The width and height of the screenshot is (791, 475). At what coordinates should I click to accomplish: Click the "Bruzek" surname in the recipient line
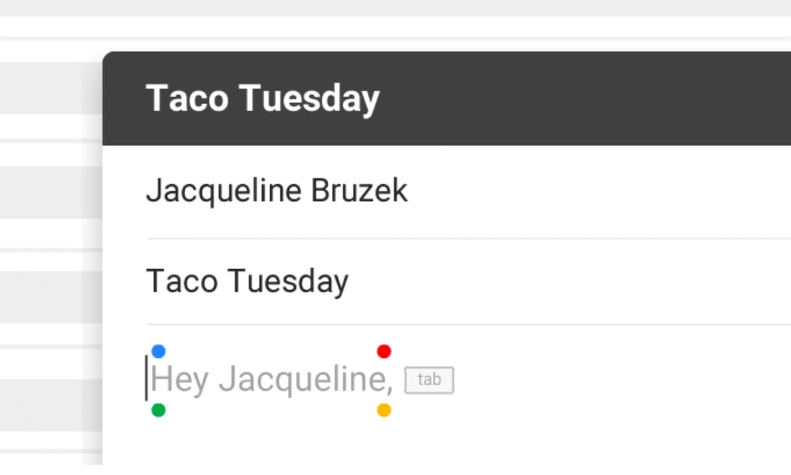click(x=359, y=191)
